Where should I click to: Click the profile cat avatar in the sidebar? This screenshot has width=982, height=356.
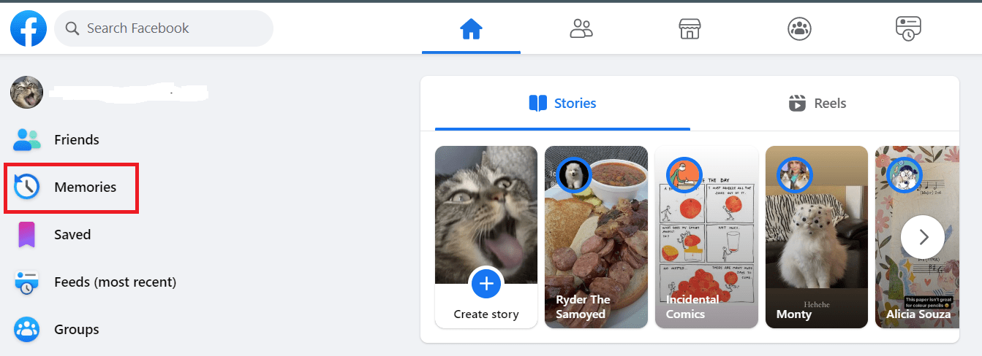26,92
